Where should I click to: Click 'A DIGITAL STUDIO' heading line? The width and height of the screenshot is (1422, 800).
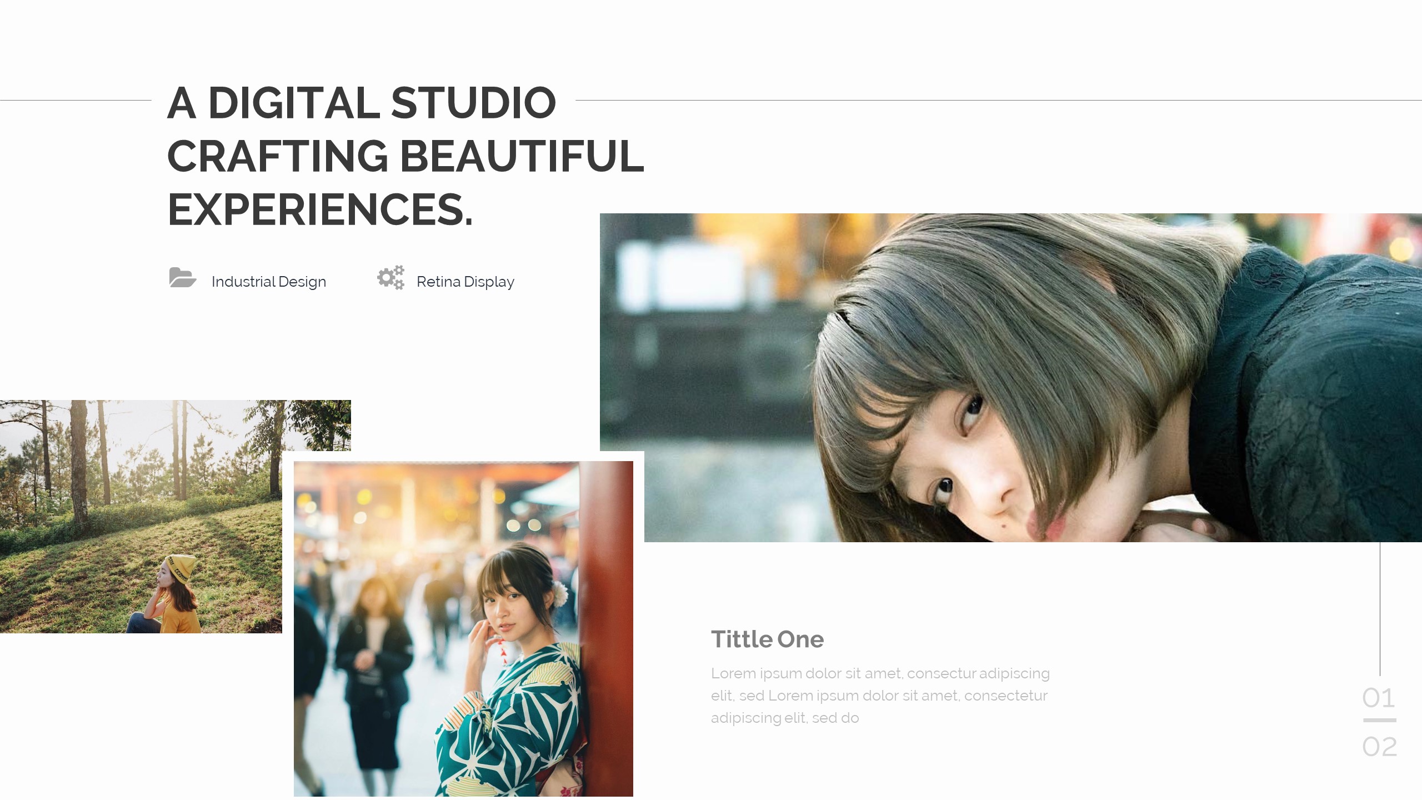point(361,103)
